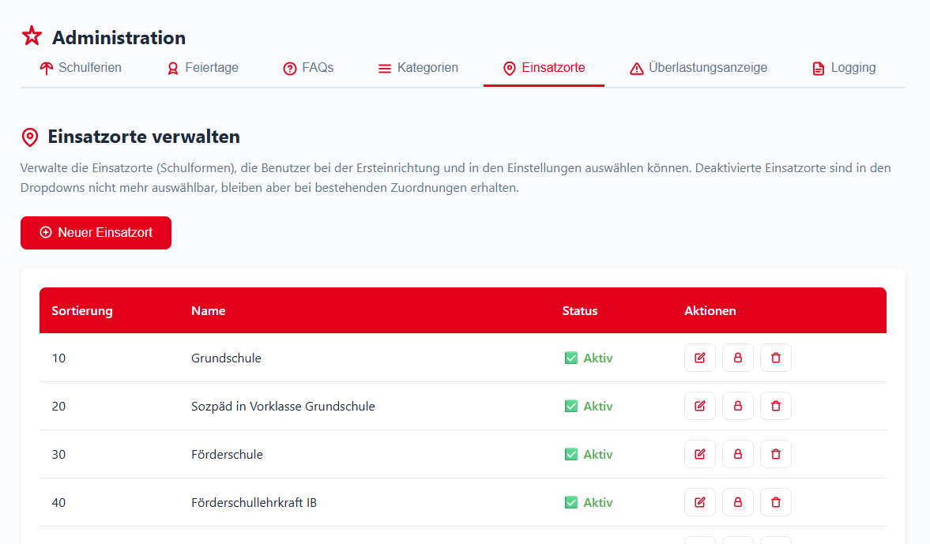Click the Aktionen column header
The width and height of the screenshot is (930, 544).
click(x=710, y=310)
